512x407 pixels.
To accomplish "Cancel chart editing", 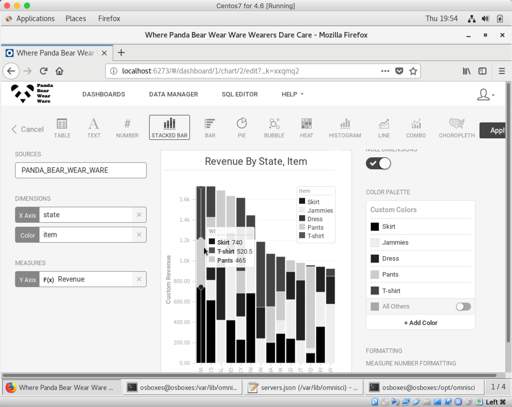I will 27,129.
